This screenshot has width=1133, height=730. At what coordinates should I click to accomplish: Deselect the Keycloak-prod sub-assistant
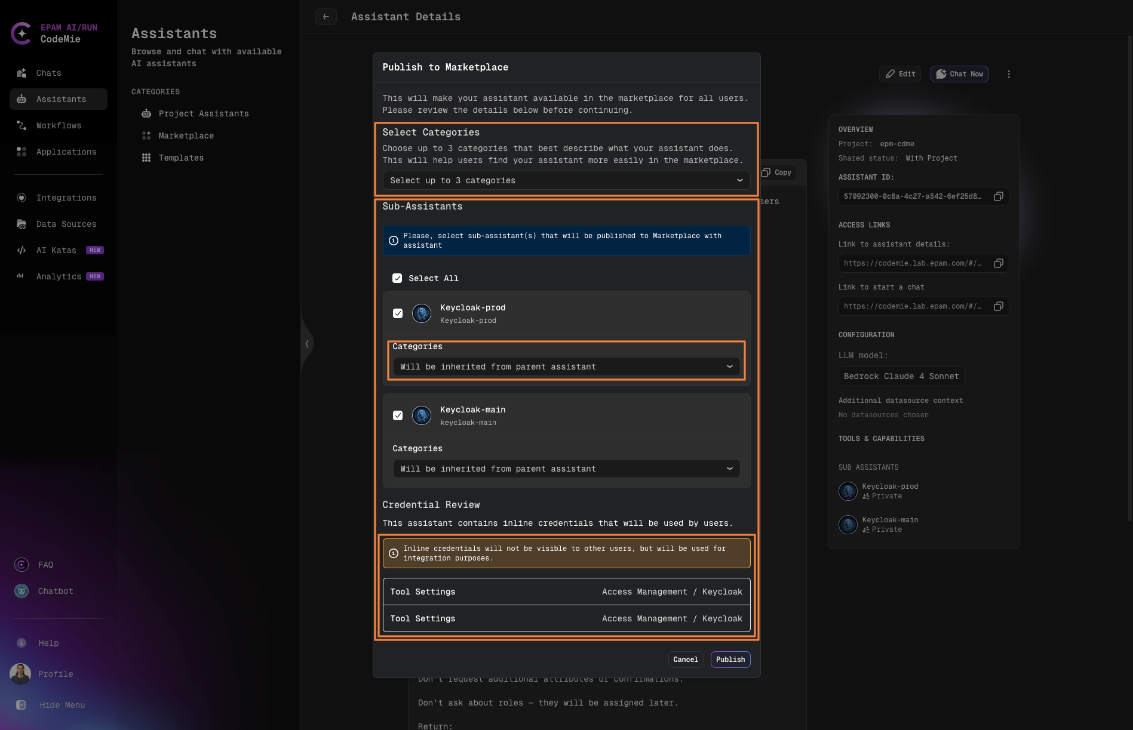(x=397, y=313)
